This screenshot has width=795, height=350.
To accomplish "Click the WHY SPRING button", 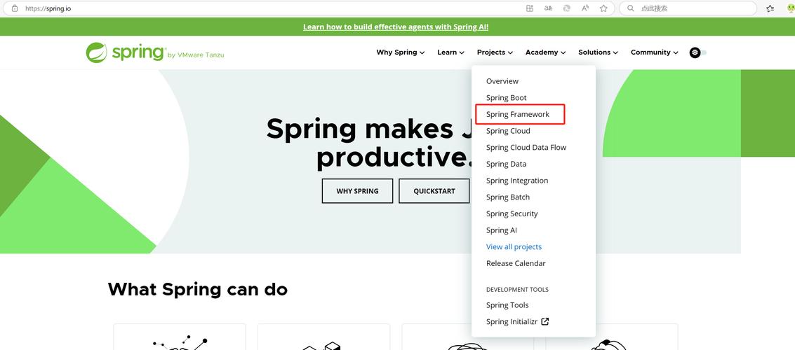I will 357,191.
